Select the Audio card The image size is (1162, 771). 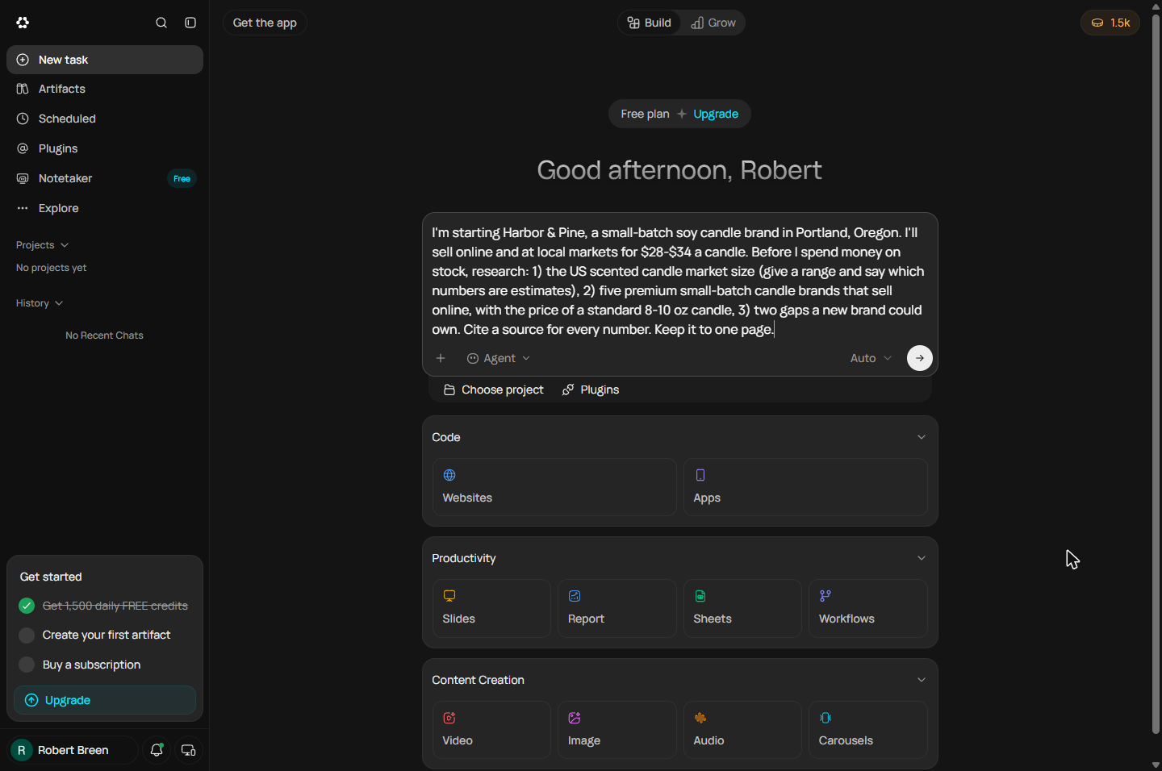click(742, 730)
